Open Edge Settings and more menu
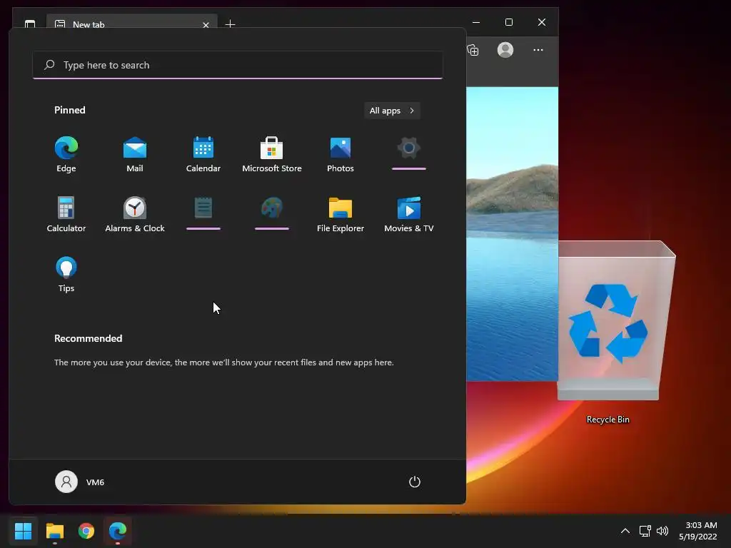 [538, 50]
